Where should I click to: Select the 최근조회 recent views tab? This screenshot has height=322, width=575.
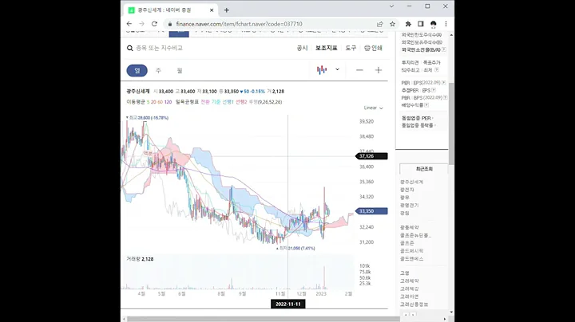pyautogui.click(x=424, y=169)
